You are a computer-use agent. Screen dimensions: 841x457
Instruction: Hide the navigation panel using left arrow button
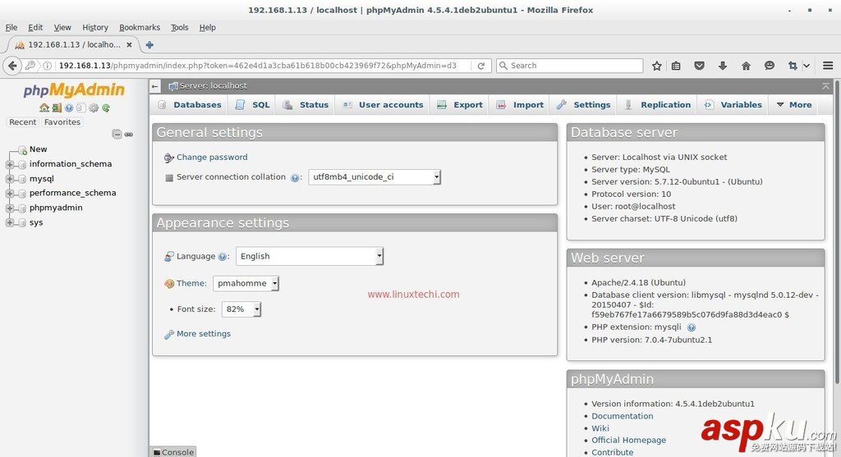[x=155, y=85]
